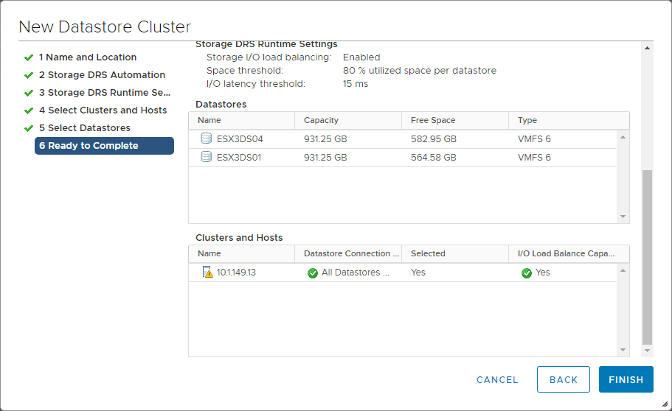Go to step 1 Name and Location

(x=87, y=57)
